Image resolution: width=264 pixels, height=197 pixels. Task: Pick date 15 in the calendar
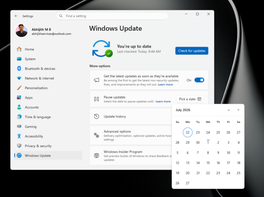[208, 163]
